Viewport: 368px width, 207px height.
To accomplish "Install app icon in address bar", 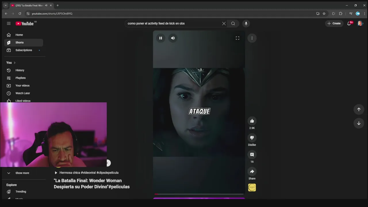I will click(x=318, y=14).
